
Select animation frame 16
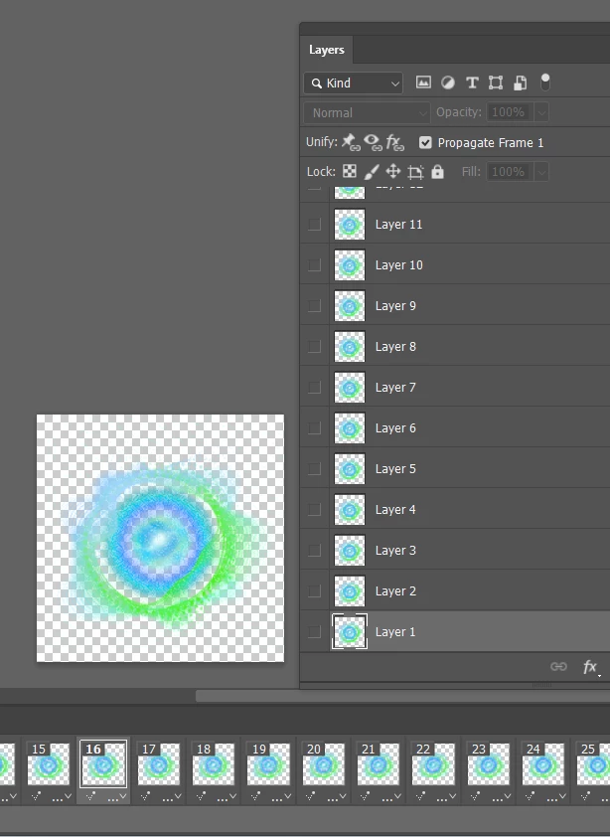[x=103, y=763]
